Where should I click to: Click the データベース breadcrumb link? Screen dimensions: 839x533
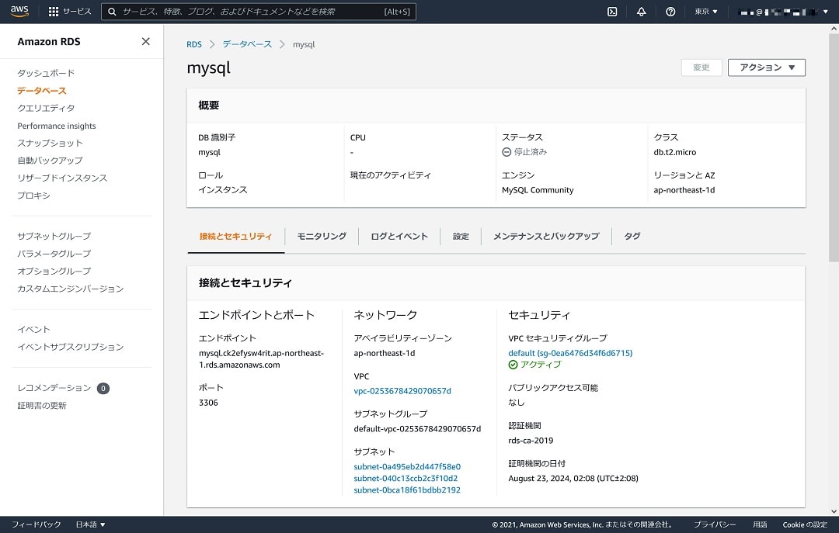click(x=247, y=44)
